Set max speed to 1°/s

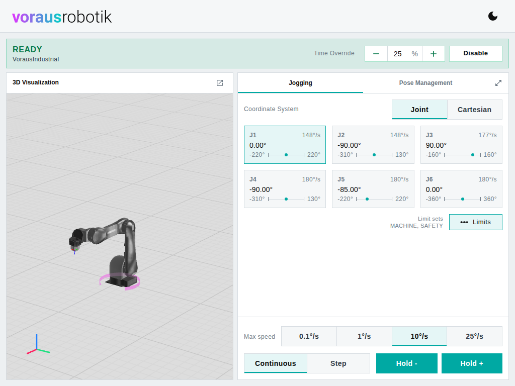[x=364, y=336]
